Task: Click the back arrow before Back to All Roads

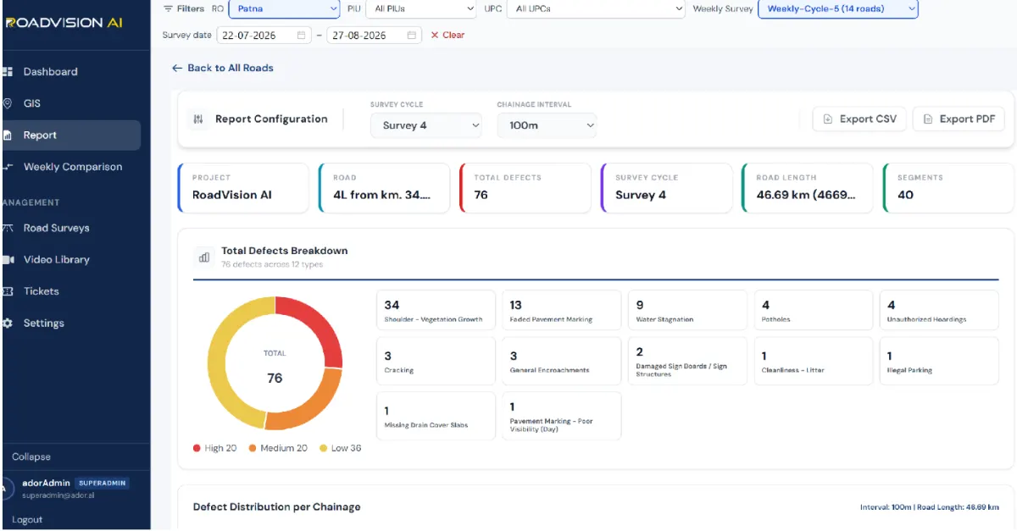Action: [x=177, y=68]
